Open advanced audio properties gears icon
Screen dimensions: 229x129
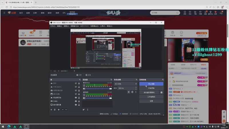[x=84, y=110]
